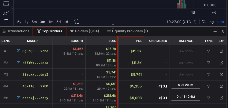Set chart range to 3m
The width and height of the screenshot is (228, 108).
point(42,22)
